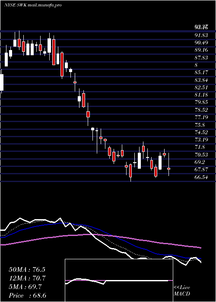This screenshot has width=216, height=302.
Task: Click the 90.49 price axis label
Action: (201, 43)
